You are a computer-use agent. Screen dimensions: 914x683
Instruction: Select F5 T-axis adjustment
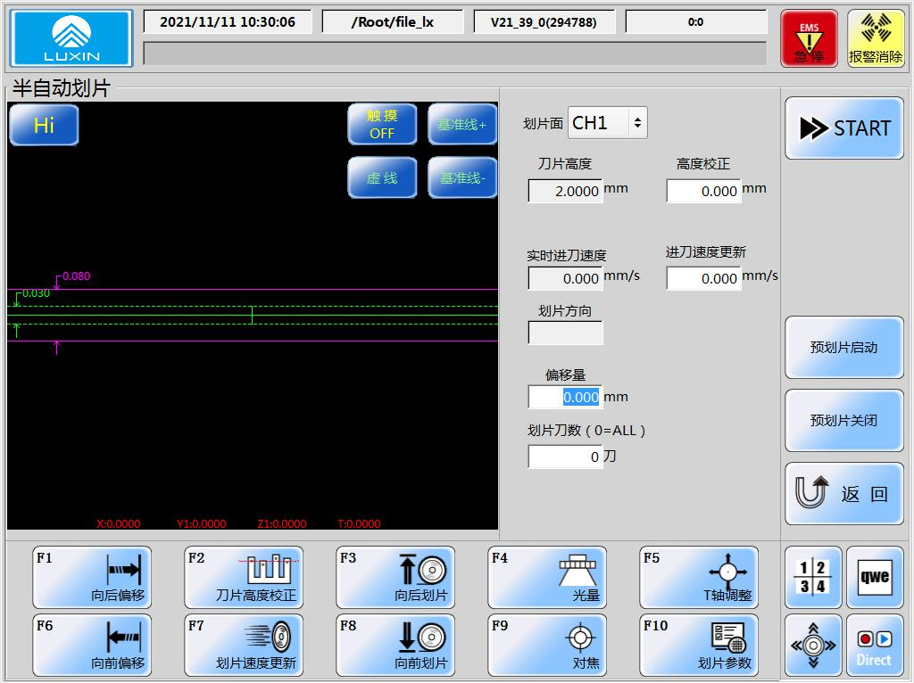pyautogui.click(x=698, y=578)
